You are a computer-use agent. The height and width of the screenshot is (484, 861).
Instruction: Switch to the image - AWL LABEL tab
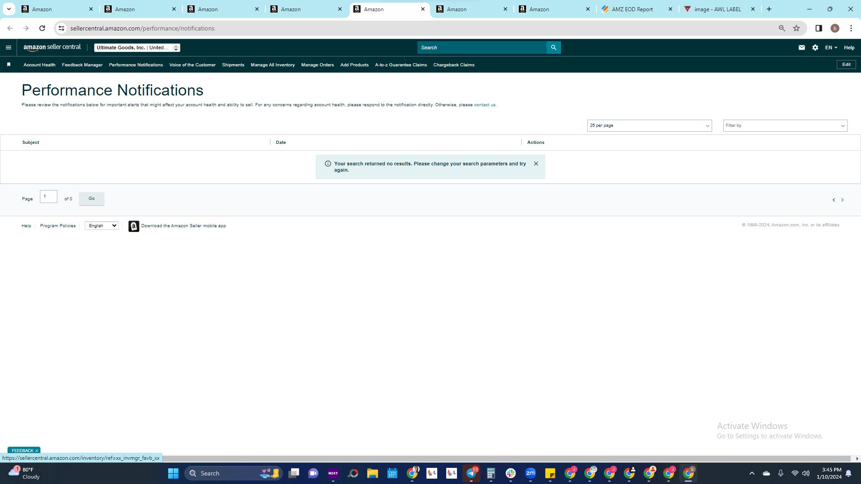click(720, 9)
